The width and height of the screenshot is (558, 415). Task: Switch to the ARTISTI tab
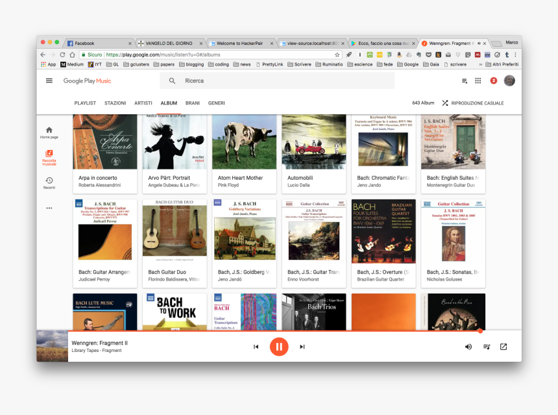143,103
